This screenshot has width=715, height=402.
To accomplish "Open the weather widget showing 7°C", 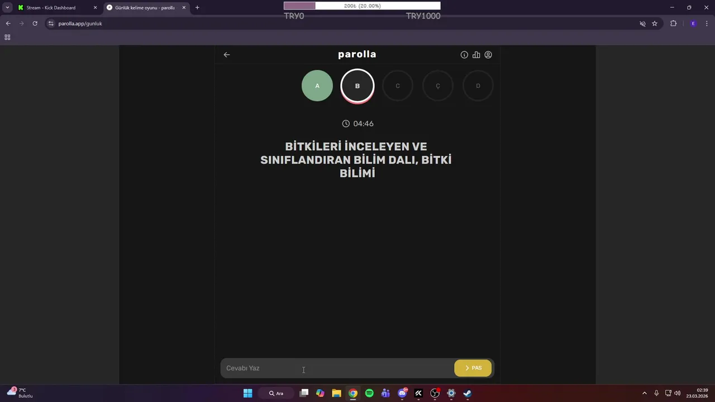I will click(x=20, y=393).
